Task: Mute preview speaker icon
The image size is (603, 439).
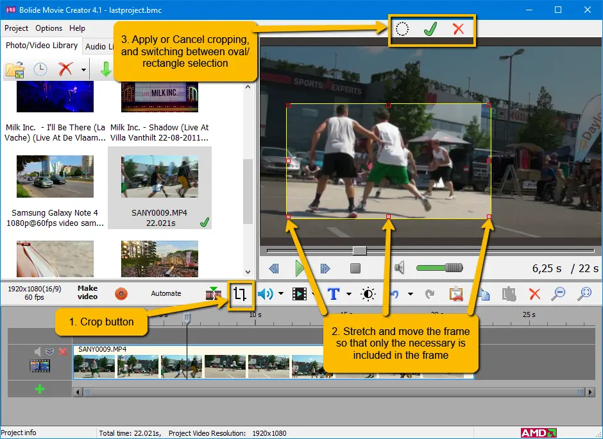Action: point(400,268)
